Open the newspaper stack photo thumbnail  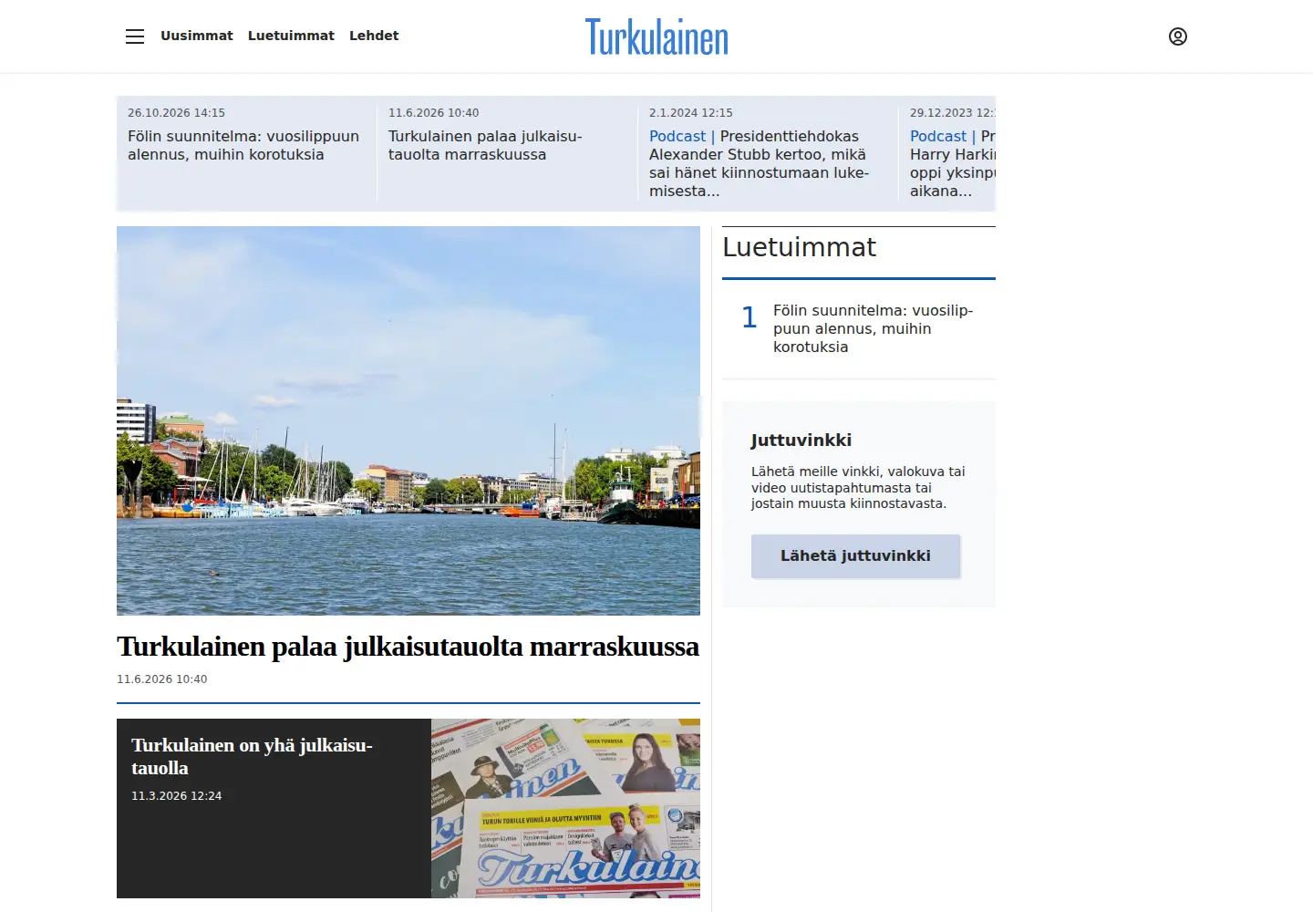pos(565,808)
